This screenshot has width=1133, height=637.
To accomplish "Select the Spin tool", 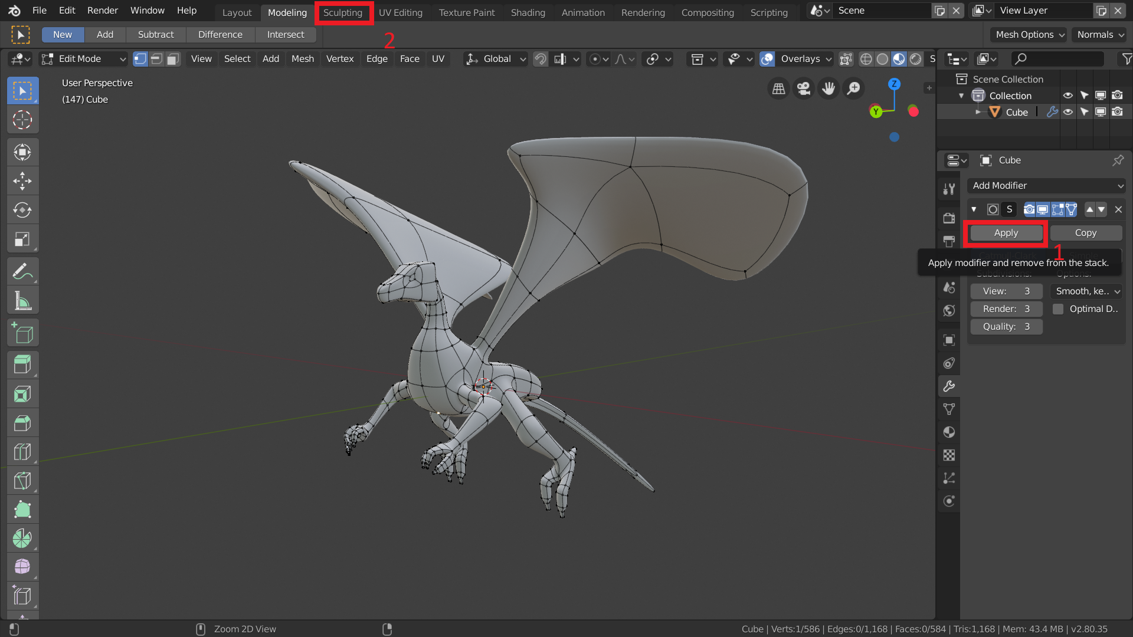I will 22,539.
